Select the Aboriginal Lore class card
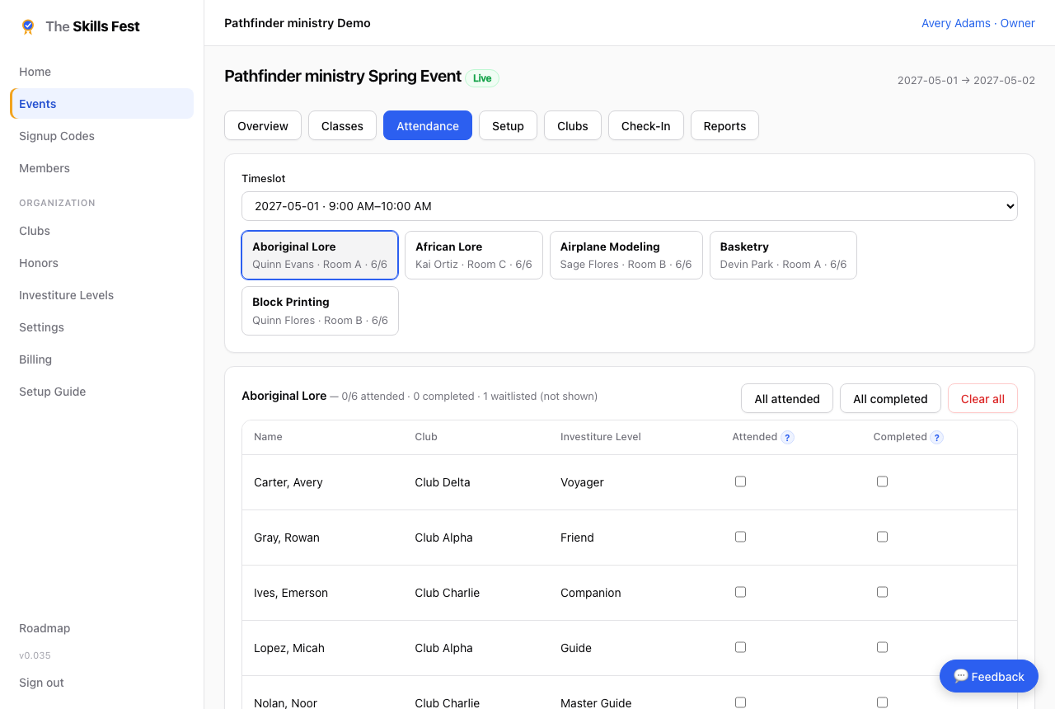 click(320, 255)
